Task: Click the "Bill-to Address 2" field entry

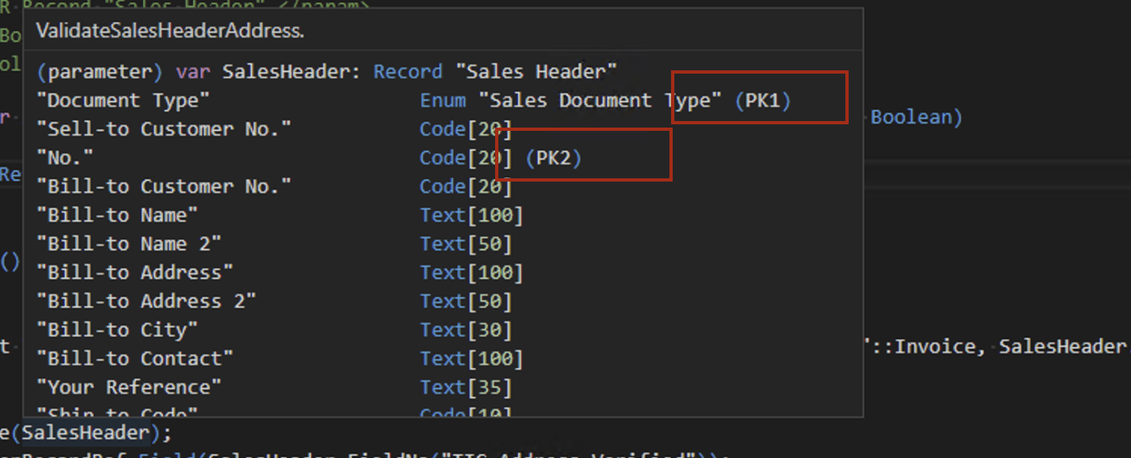Action: [x=146, y=301]
